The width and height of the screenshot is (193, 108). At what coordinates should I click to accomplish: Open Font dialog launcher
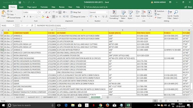pos(50,21)
